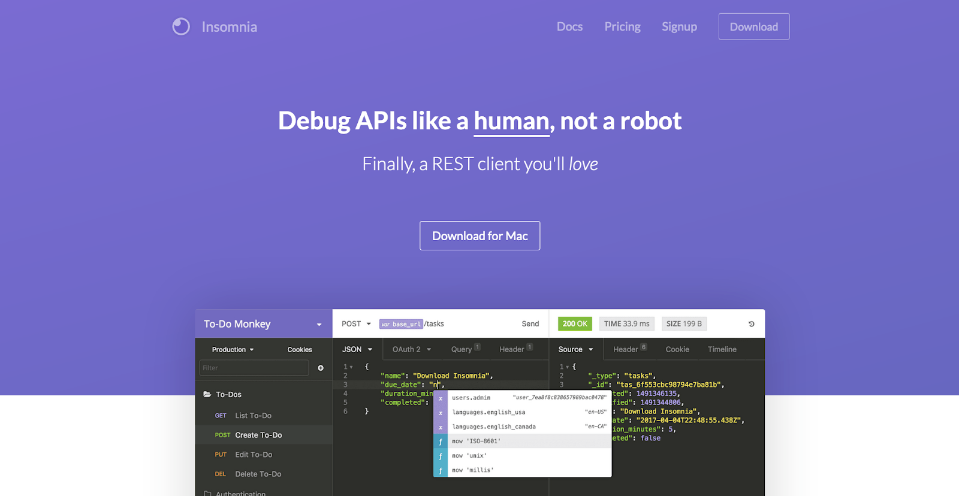Click the SIZE 199 B badge
Image resolution: width=959 pixels, height=496 pixels.
(x=684, y=323)
